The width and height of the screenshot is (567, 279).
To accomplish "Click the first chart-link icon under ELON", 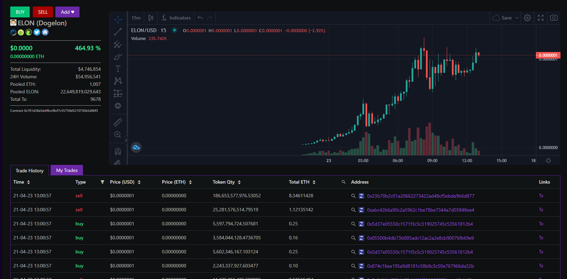I will (x=14, y=32).
